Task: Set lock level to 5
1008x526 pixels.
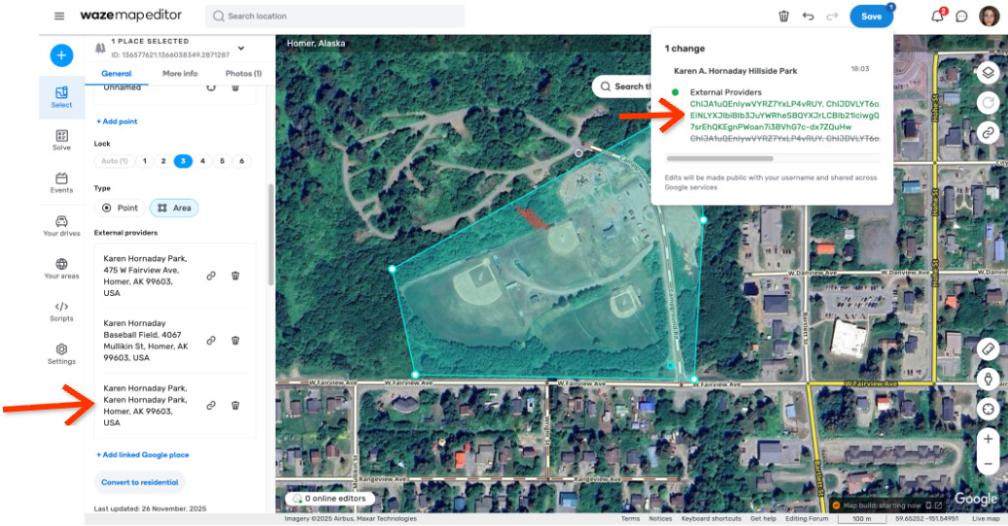Action: click(x=222, y=161)
